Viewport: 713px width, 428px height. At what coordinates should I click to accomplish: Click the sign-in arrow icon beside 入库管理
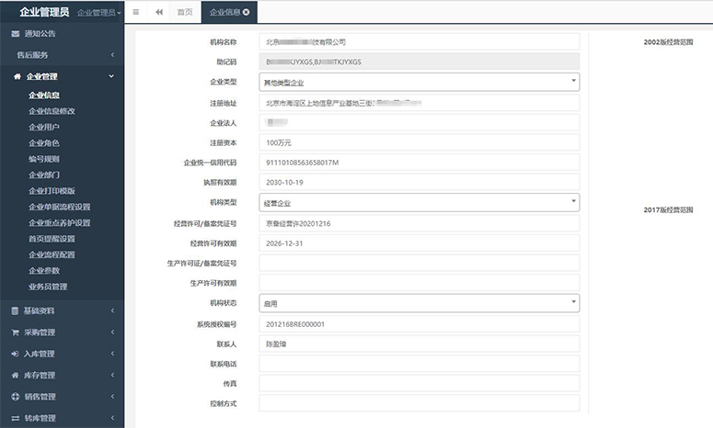pyautogui.click(x=15, y=354)
